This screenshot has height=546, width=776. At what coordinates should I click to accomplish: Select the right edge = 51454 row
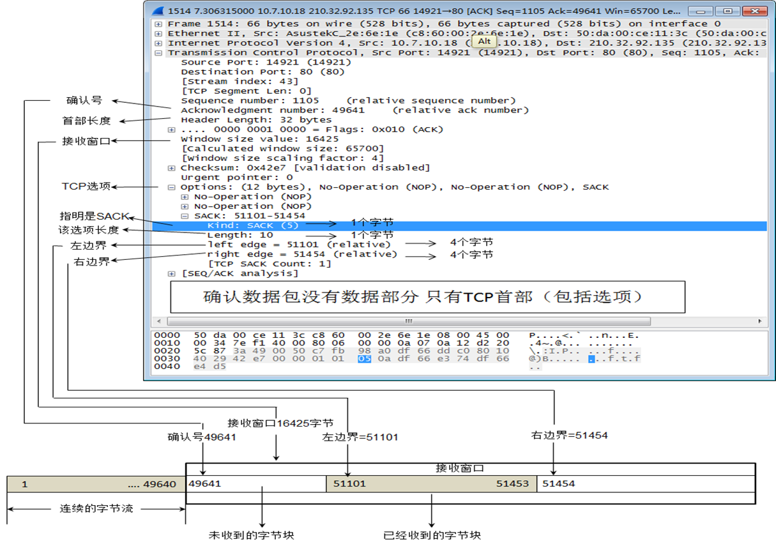click(302, 254)
